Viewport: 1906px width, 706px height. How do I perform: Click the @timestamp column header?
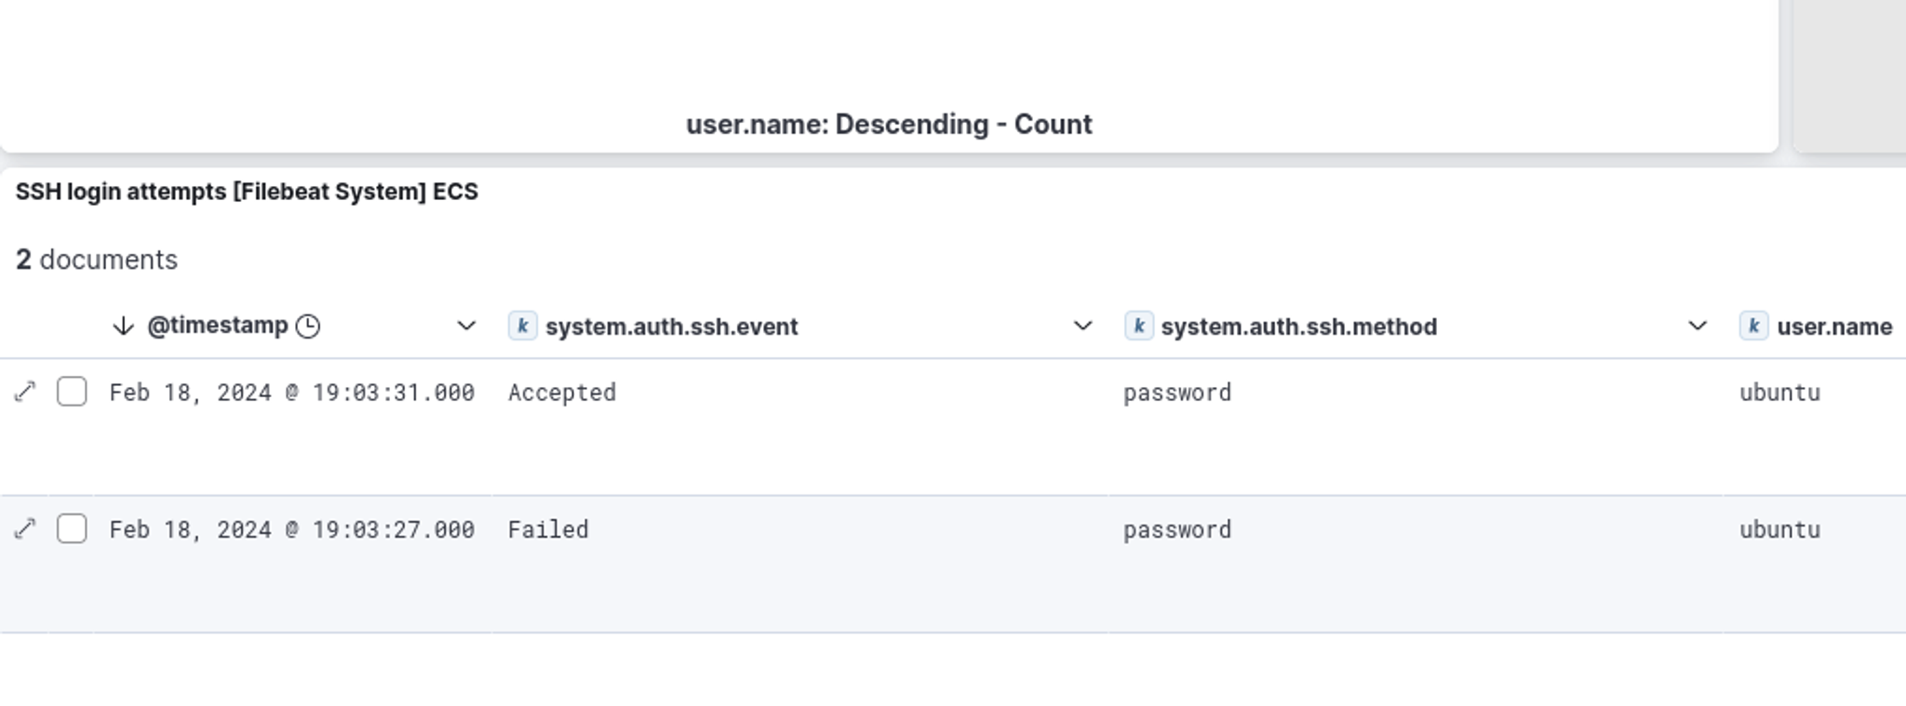[x=218, y=326]
